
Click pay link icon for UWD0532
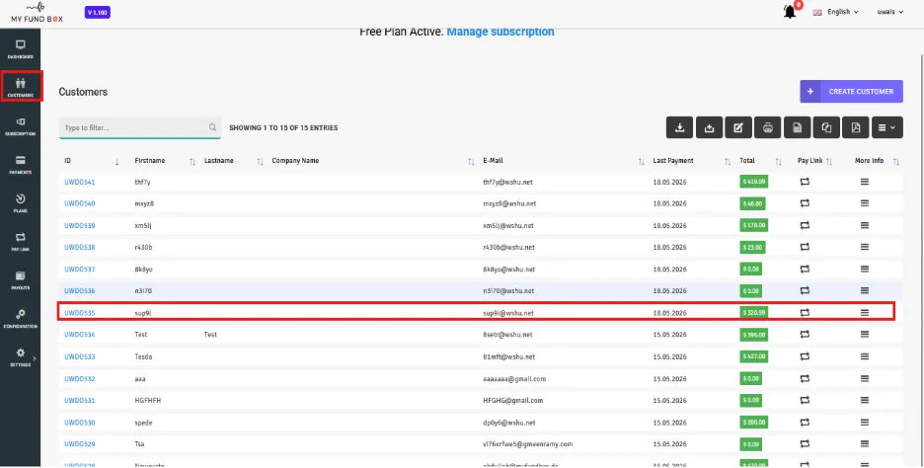tap(805, 378)
